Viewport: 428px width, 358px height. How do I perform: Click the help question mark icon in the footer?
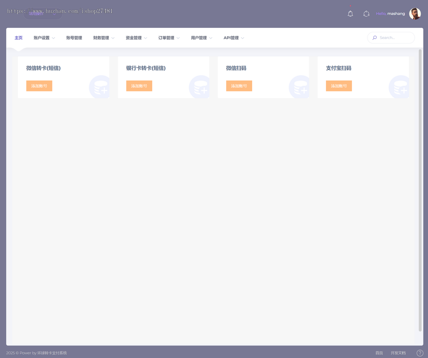click(x=420, y=353)
